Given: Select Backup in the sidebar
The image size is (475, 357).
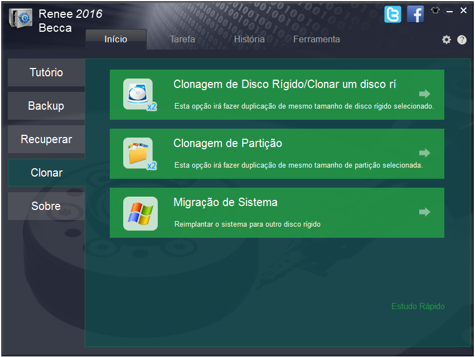Looking at the screenshot, I should click(x=46, y=106).
